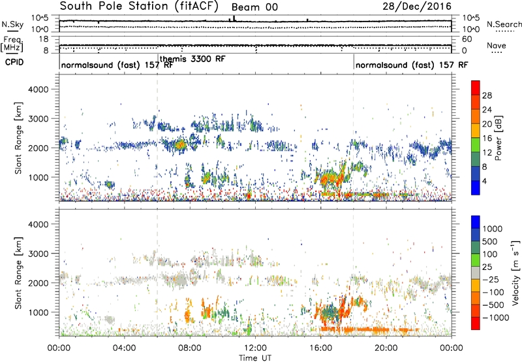This screenshot has height=362, width=522.
Task: Click the "normalsound (fast) 157 RF" label starting at 00:00
Action: (x=117, y=65)
